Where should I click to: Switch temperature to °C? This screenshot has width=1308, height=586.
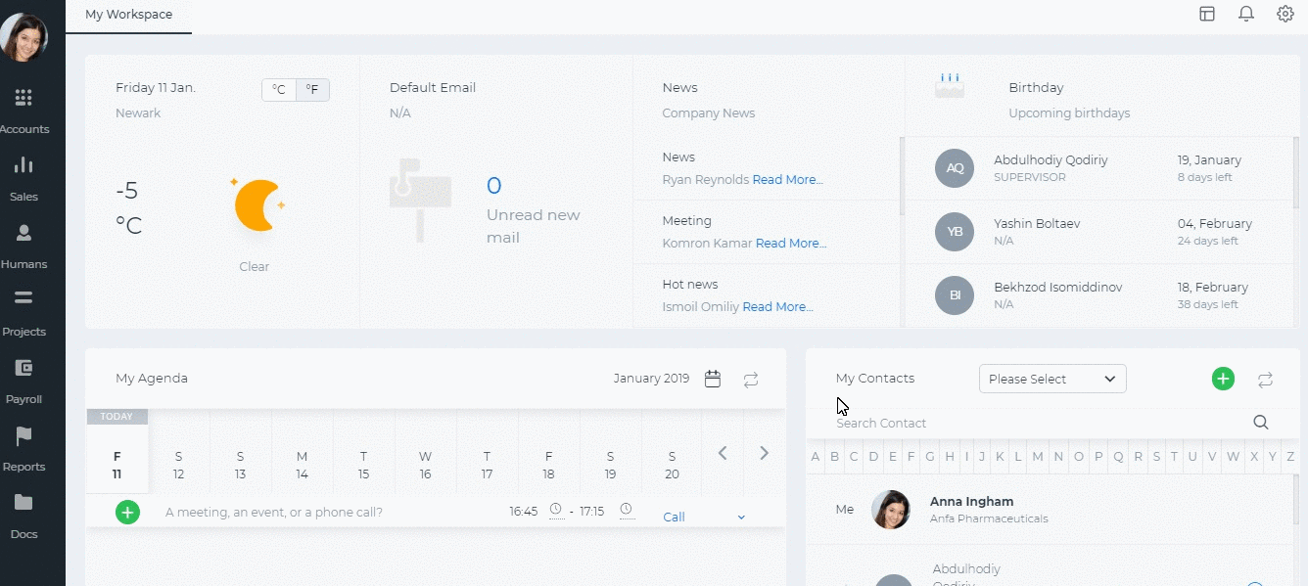tap(279, 90)
